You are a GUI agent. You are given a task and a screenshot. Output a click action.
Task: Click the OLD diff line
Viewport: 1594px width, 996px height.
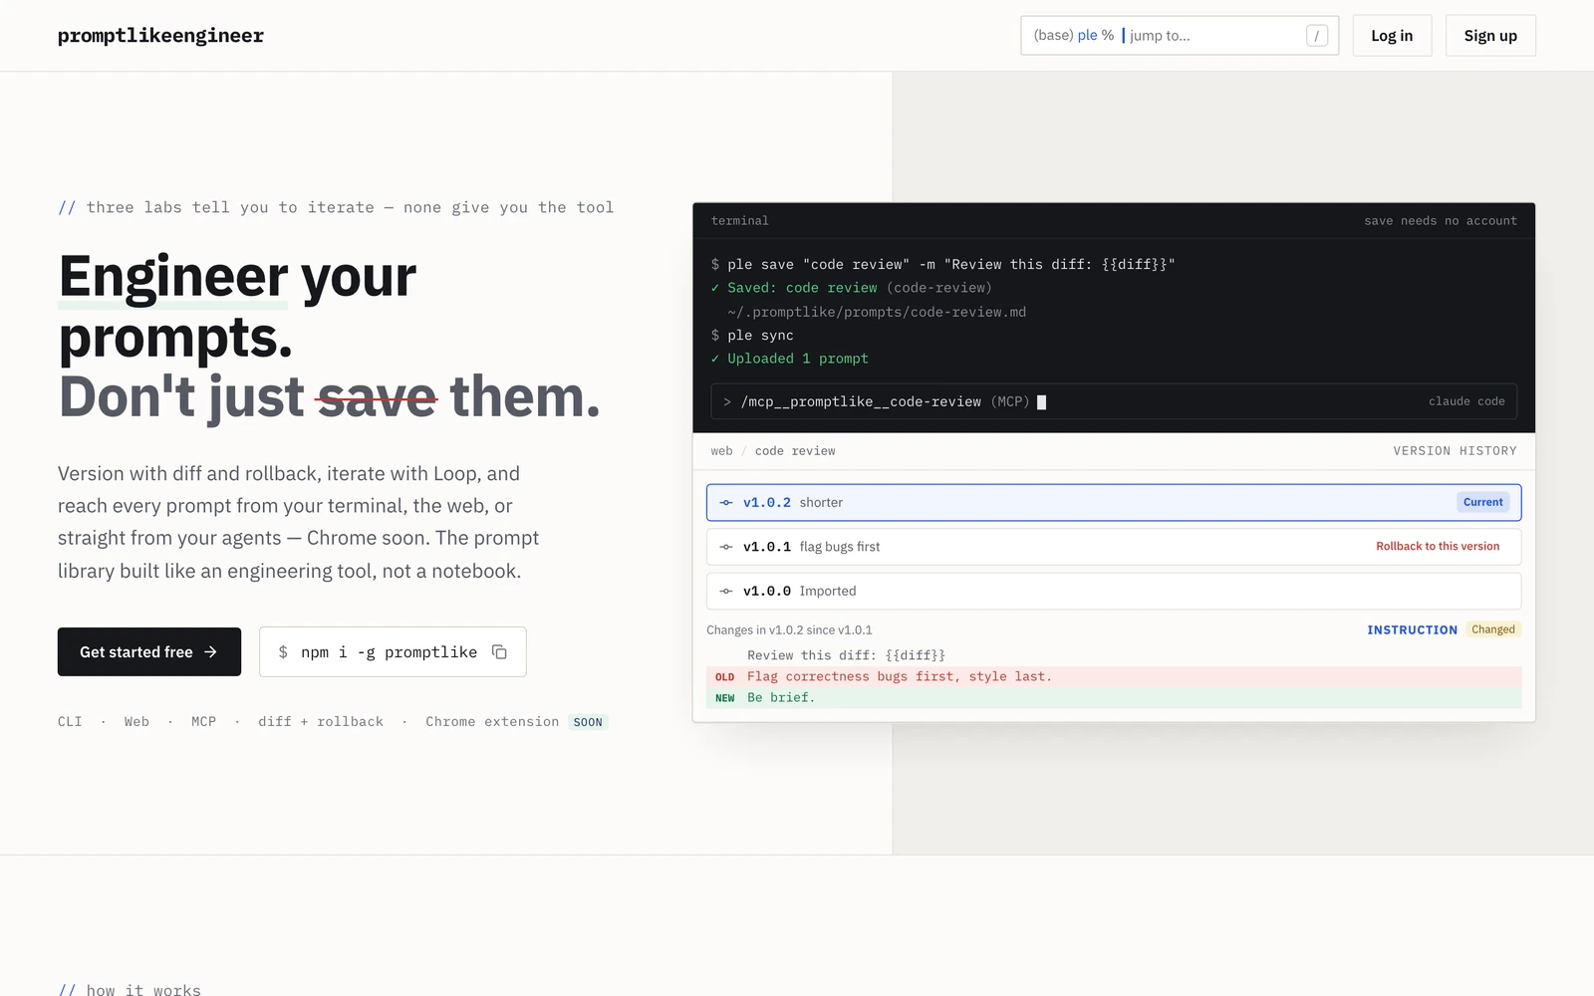(1114, 676)
